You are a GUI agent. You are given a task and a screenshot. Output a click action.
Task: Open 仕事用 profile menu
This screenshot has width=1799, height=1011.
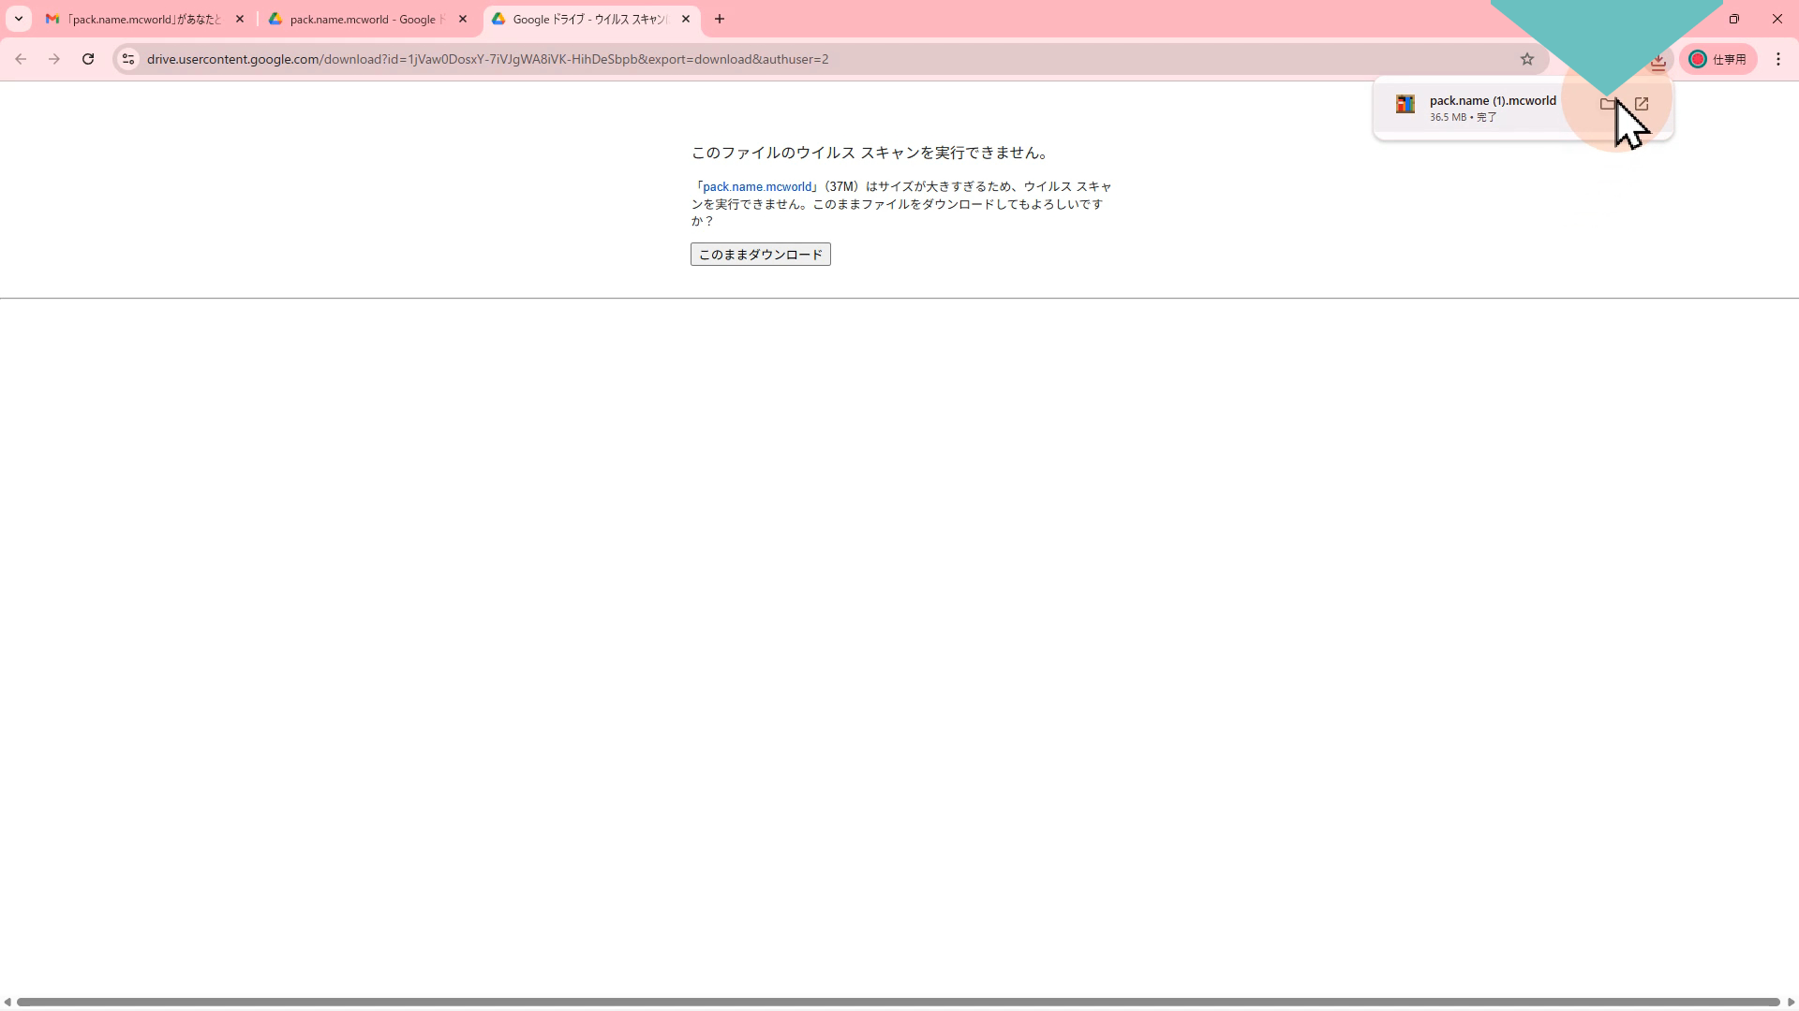[x=1718, y=59]
